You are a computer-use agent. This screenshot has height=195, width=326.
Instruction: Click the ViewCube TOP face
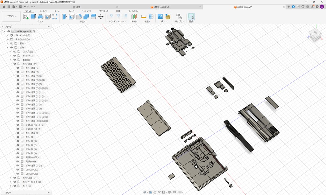[x=315, y=32]
